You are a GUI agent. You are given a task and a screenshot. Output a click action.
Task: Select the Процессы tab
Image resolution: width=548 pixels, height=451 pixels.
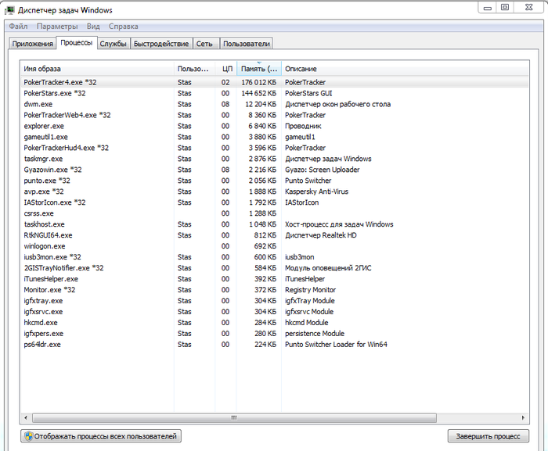pos(77,42)
